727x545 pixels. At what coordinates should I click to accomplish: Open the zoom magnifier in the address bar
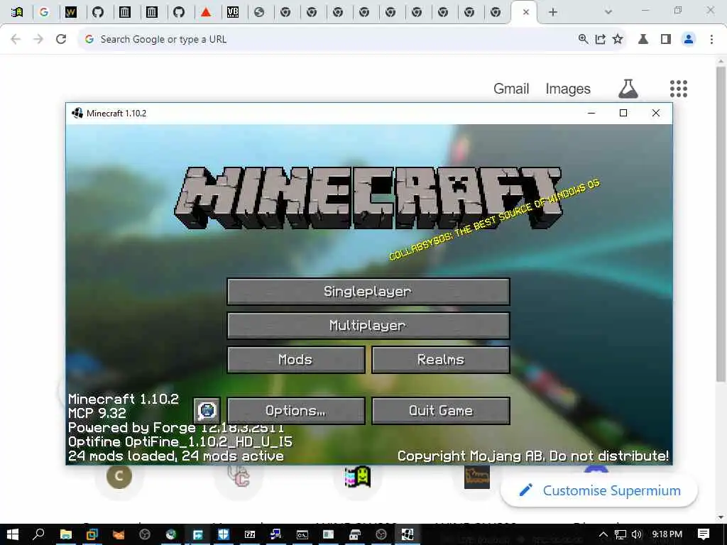pyautogui.click(x=584, y=39)
